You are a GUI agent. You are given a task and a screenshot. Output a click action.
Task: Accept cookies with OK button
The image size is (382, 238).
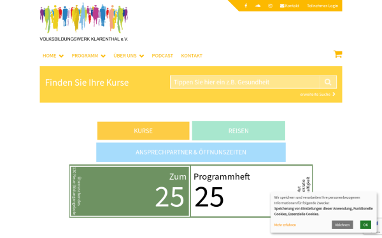[x=365, y=225]
